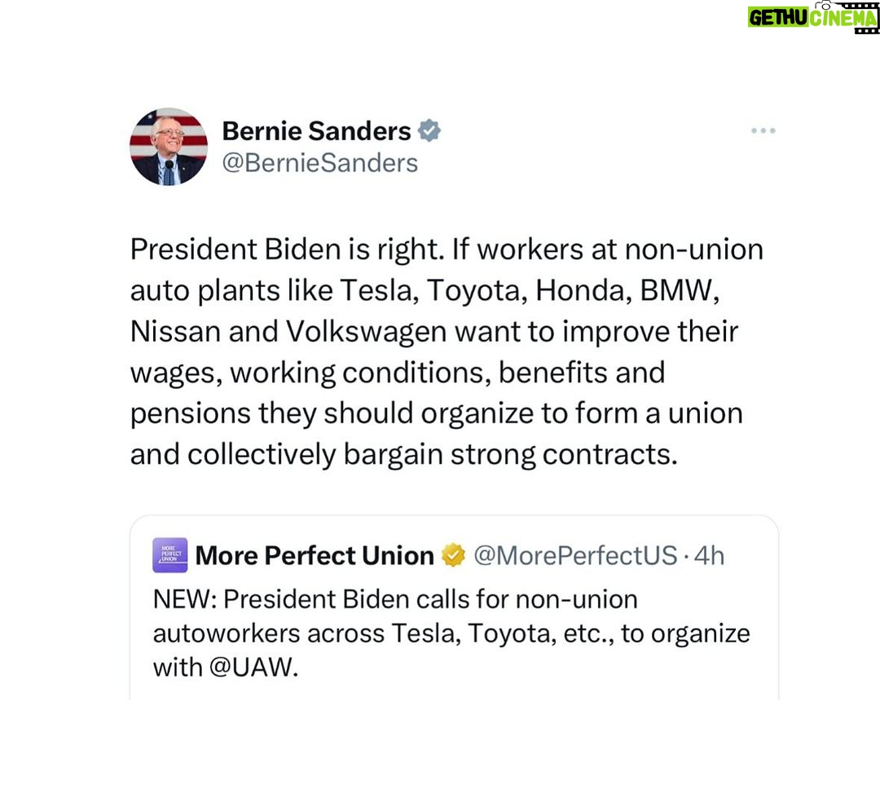Click the word Volkswagen in Bernie's tweet
The image size is (880, 812).
(366, 332)
